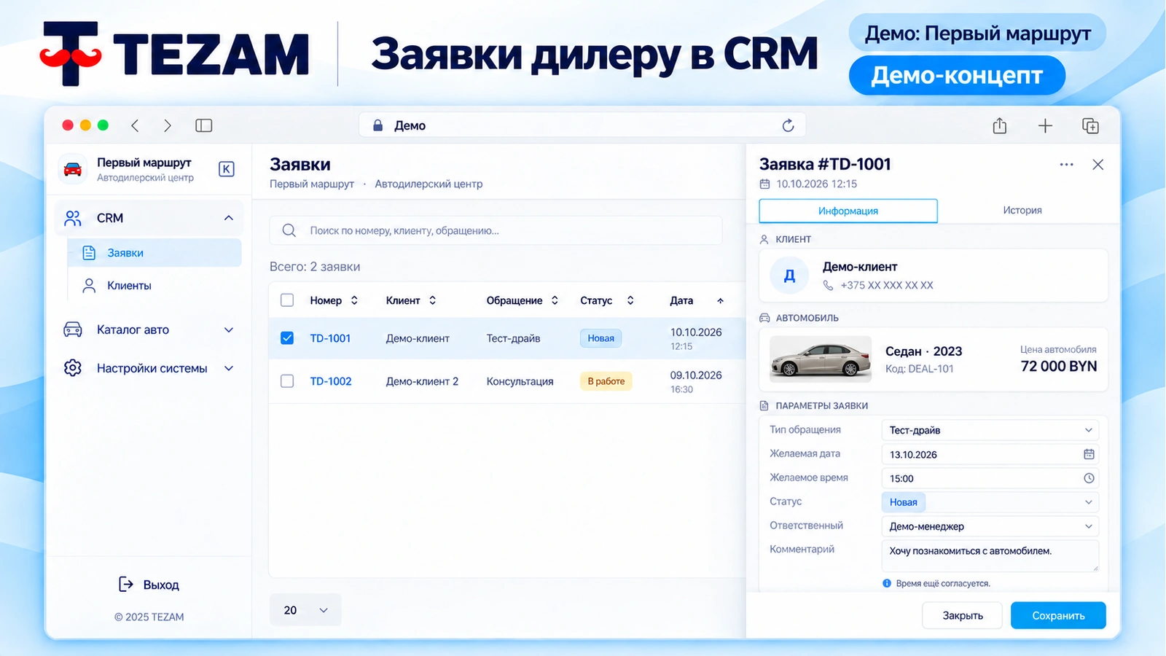This screenshot has height=656, width=1166.
Task: Click the red car logo of Первый маршрут
Action: click(73, 169)
